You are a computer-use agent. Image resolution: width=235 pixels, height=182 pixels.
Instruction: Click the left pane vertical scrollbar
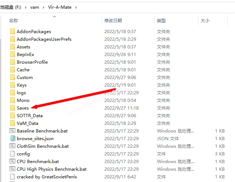click(x=1, y=91)
